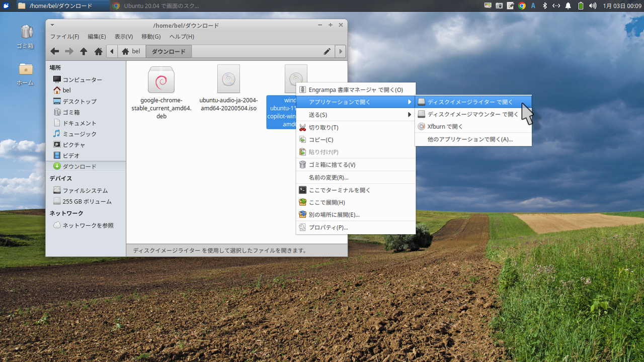The height and width of the screenshot is (362, 644).
Task: Select the bel path bar button
Action: pos(131,51)
